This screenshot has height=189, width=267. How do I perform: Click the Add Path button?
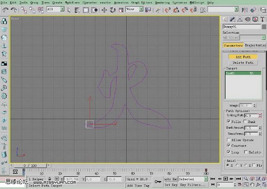243,57
